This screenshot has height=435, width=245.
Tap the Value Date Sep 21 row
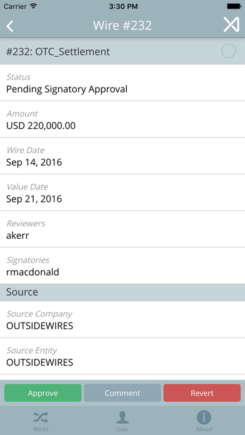coord(122,192)
